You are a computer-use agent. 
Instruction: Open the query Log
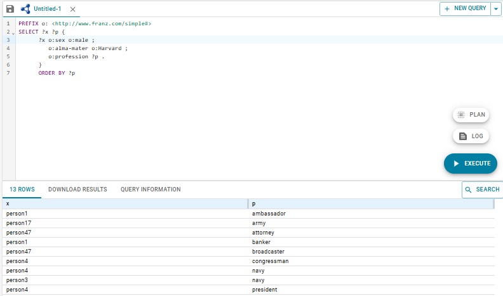click(471, 136)
